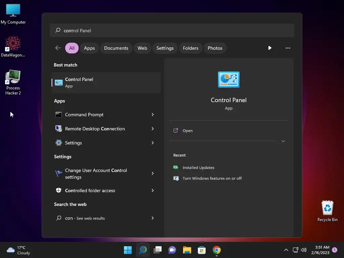Switch to the Folders filter tab
The height and width of the screenshot is (258, 344).
coord(190,48)
